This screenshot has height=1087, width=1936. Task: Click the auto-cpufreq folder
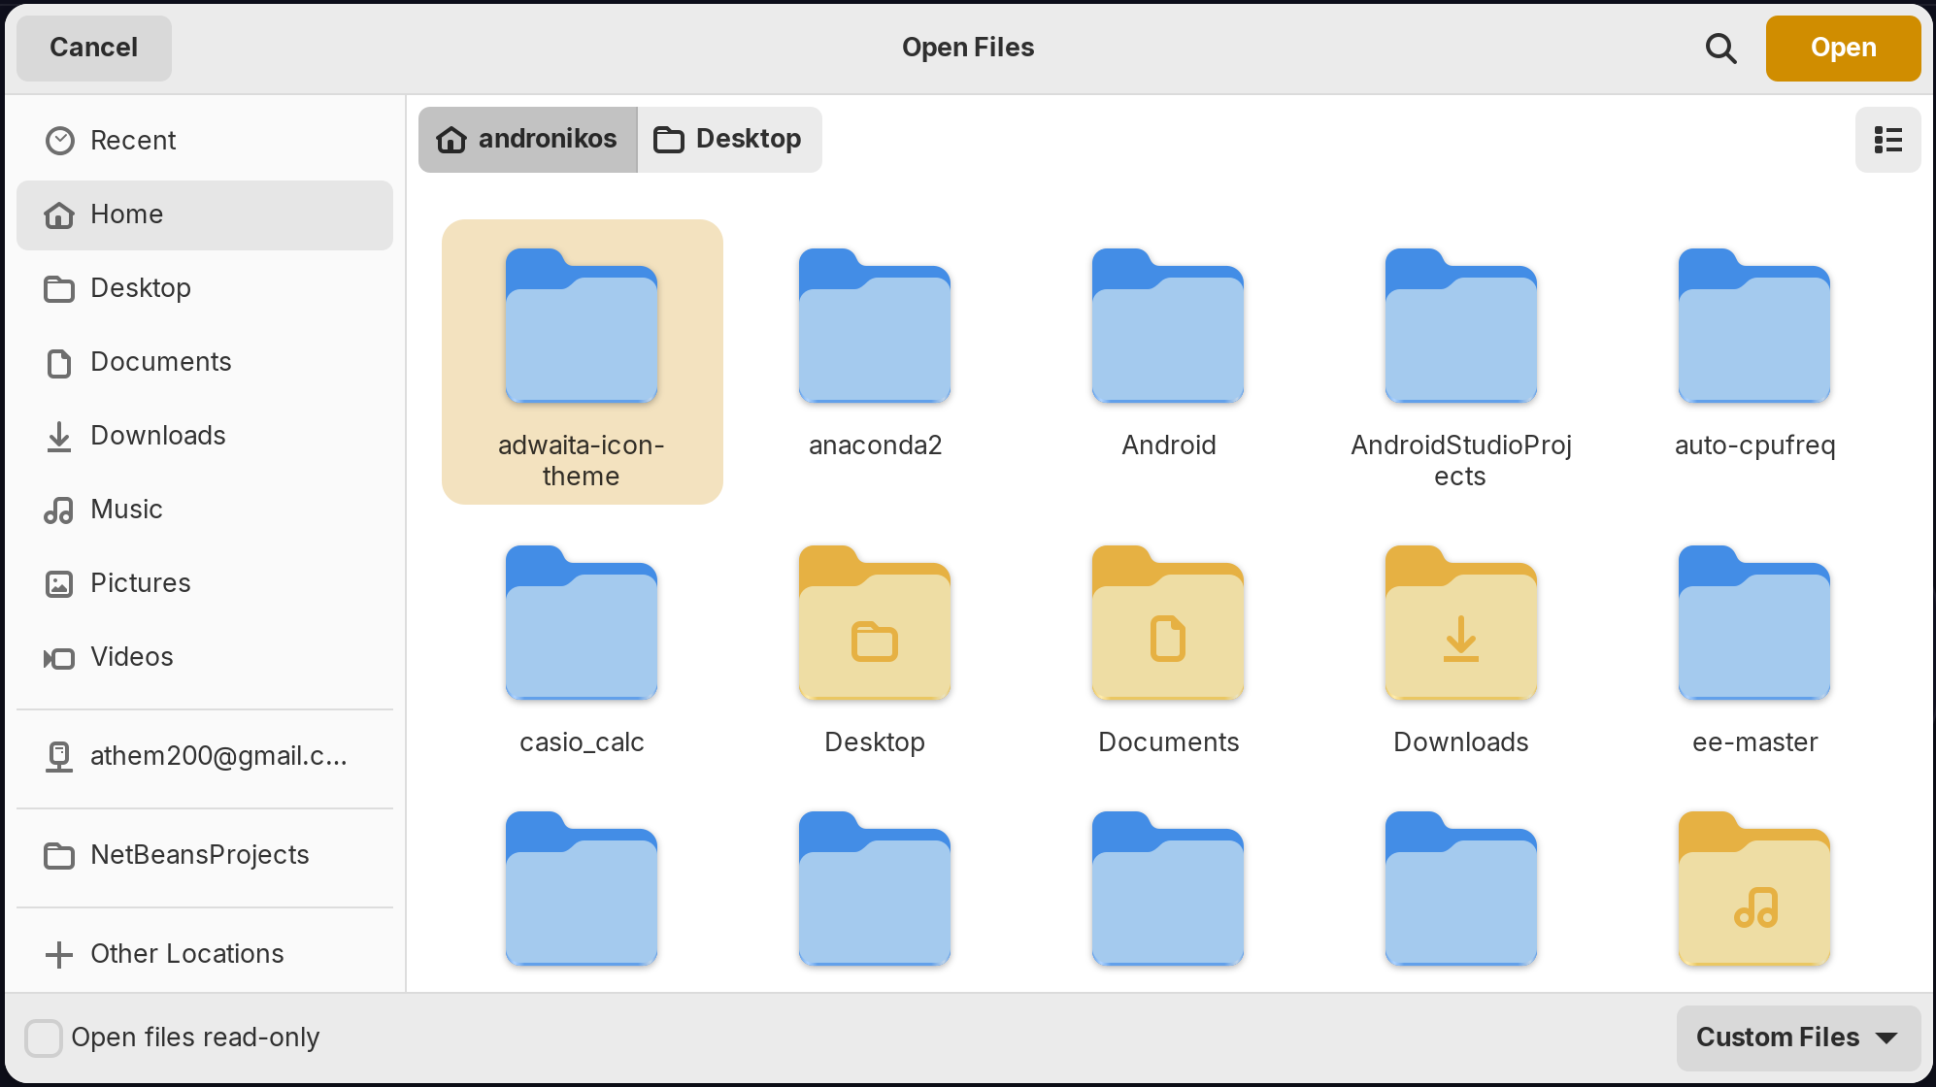1753,327
